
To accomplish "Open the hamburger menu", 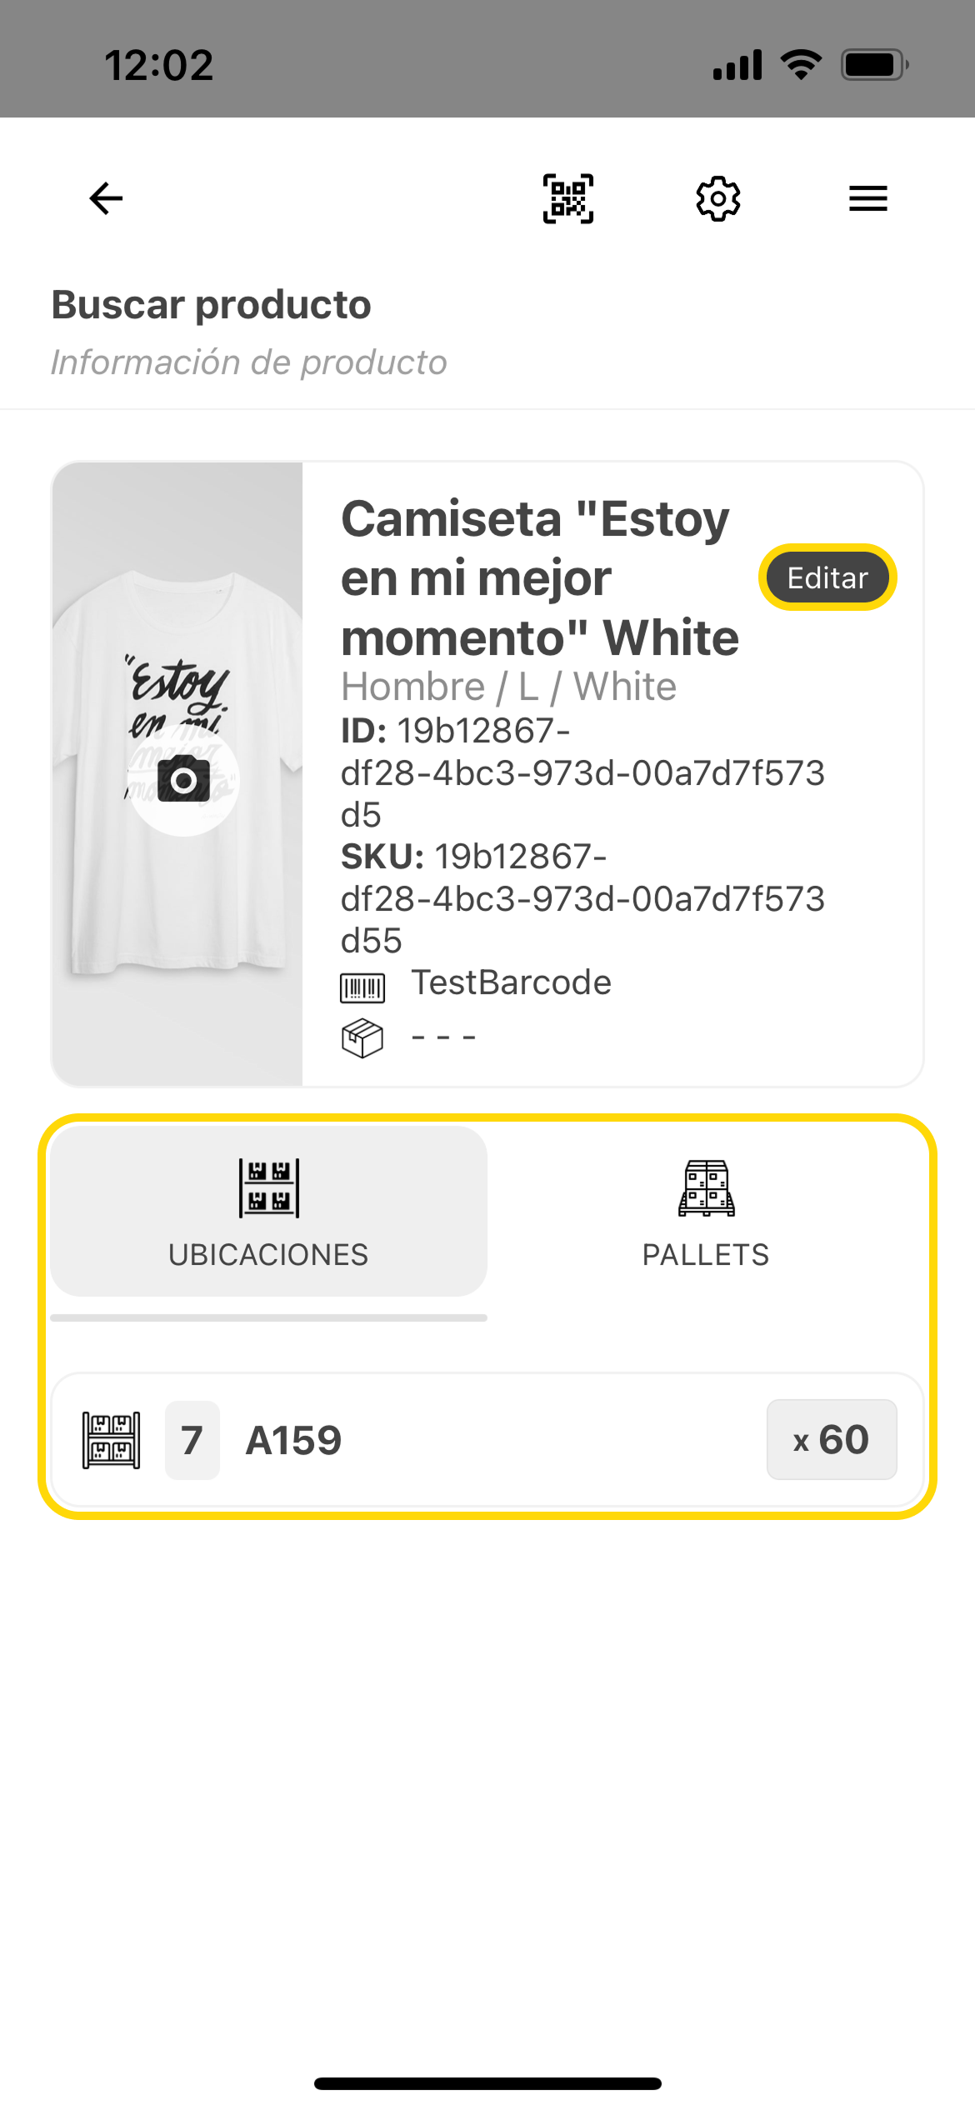I will (x=867, y=198).
